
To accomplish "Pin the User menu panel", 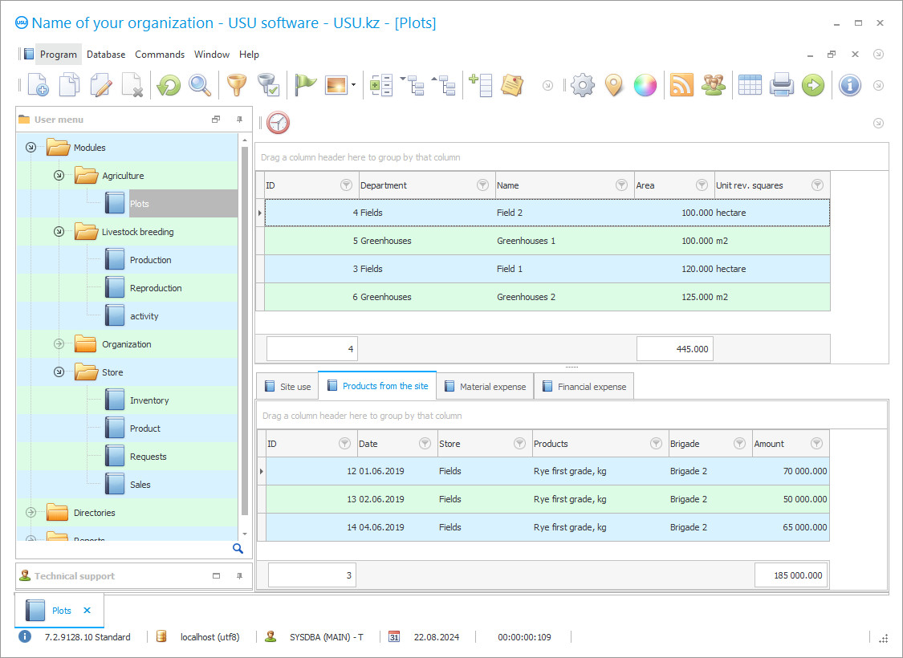I will click(x=239, y=120).
